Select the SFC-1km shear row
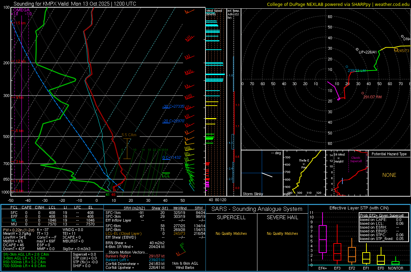This screenshot has height=272, width=411. coord(155,213)
